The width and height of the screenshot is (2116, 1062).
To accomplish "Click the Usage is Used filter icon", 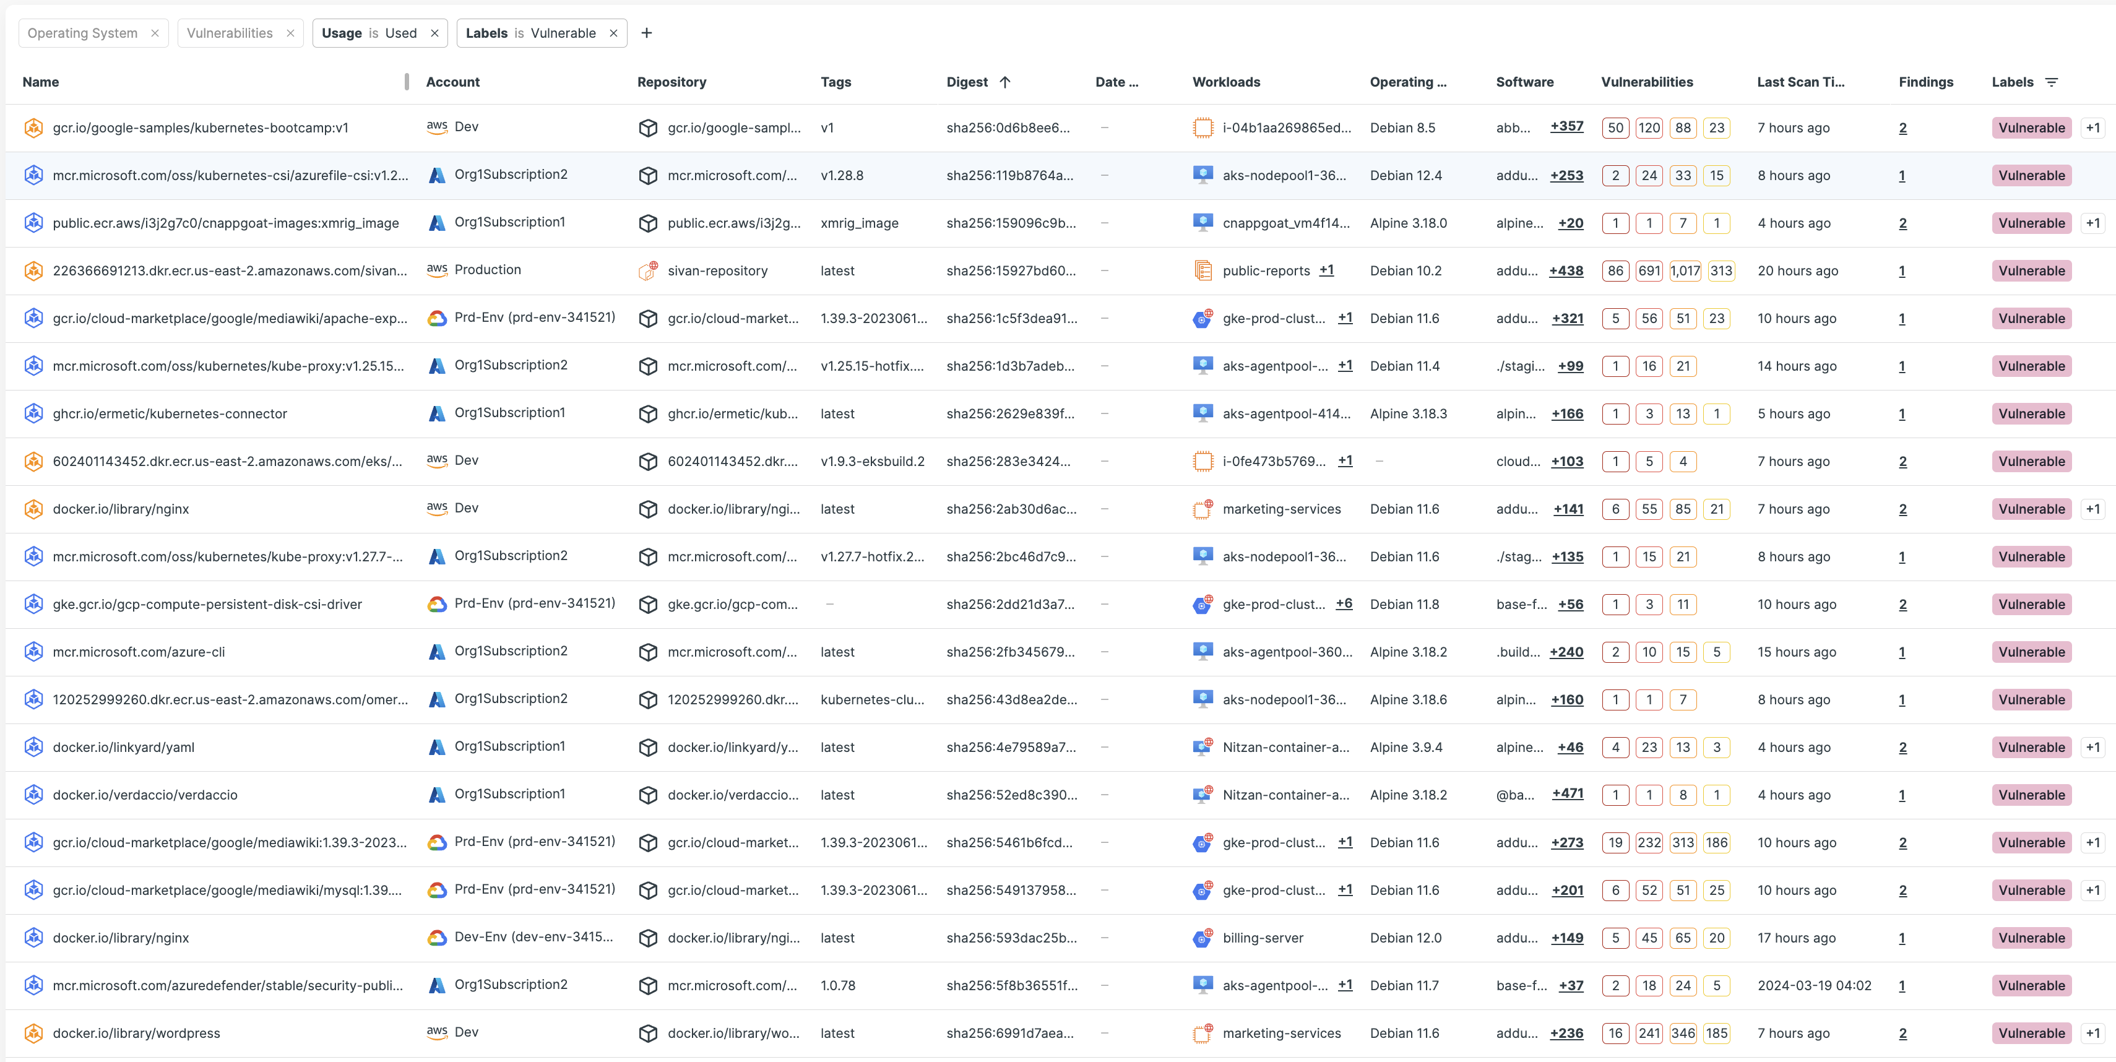I will [x=433, y=24].
